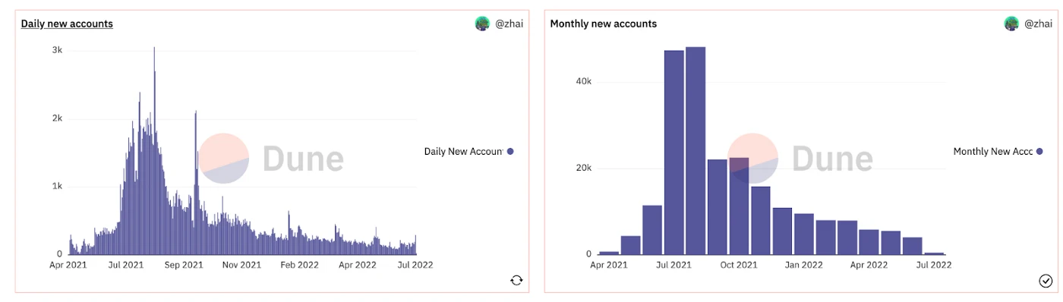
Task: Toggle Monthly New Accounts legend dot
Action: tap(1039, 151)
